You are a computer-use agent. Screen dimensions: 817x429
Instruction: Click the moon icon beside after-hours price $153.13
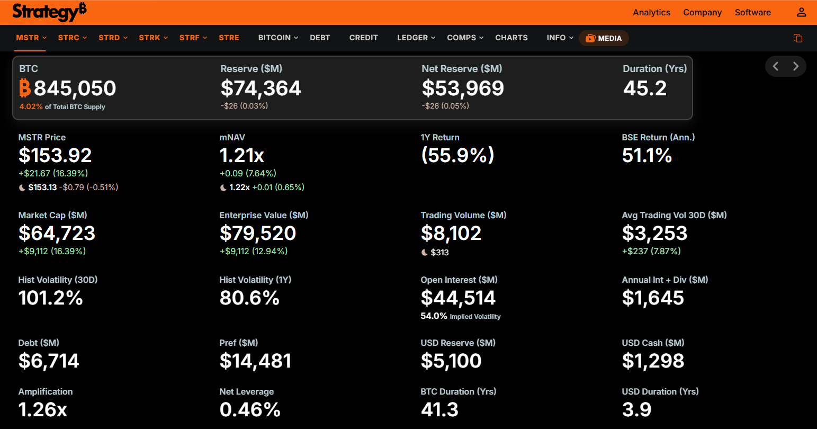pos(22,187)
